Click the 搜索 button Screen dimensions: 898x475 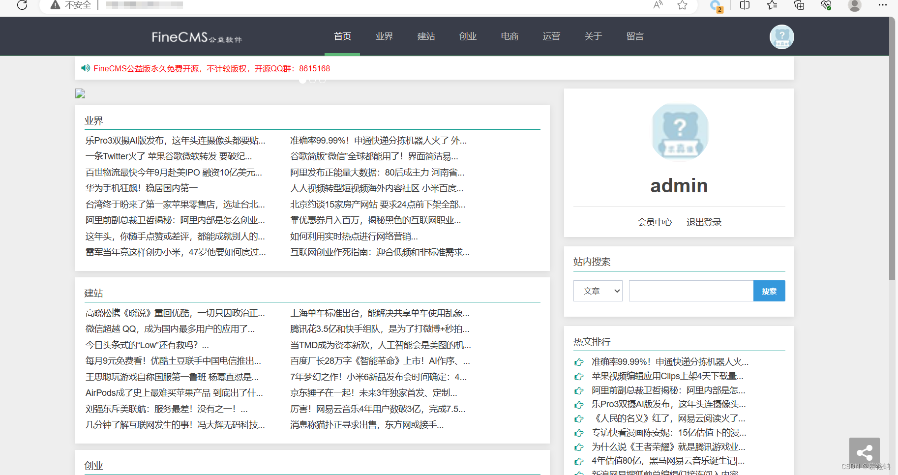(x=769, y=291)
